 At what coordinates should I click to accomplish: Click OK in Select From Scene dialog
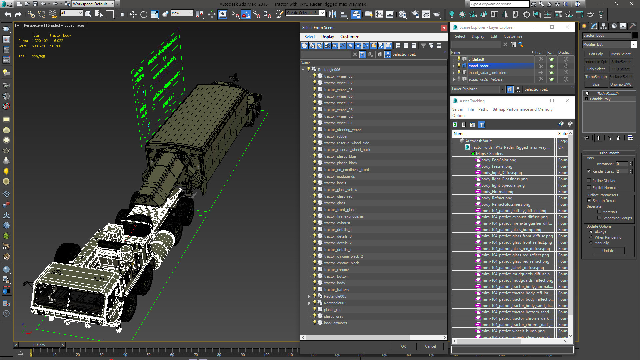[x=403, y=346]
